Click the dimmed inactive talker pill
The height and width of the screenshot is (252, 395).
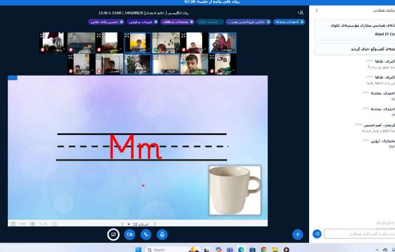(x=210, y=22)
